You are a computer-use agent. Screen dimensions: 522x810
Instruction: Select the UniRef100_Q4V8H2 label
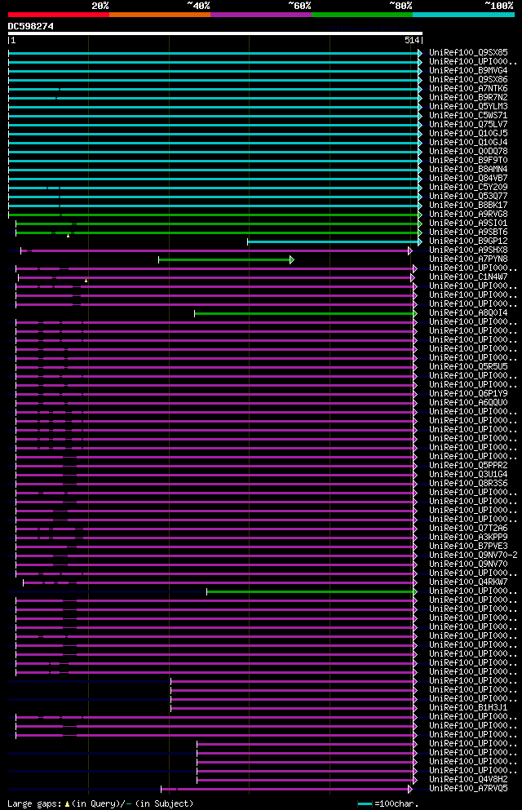coord(468,780)
